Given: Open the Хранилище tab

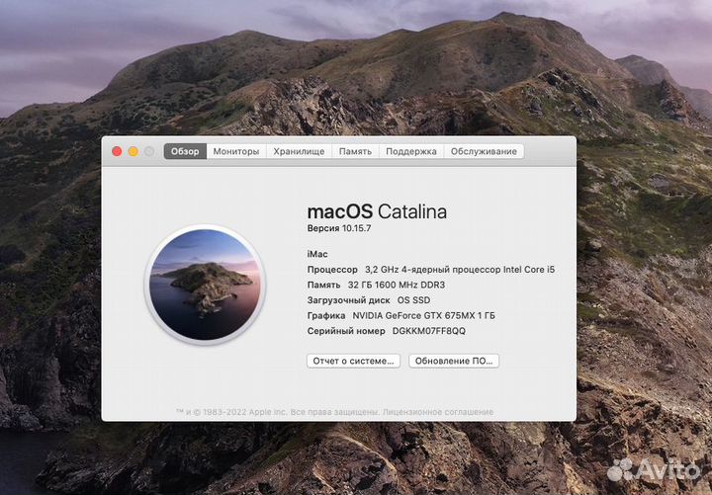Looking at the screenshot, I should pyautogui.click(x=299, y=151).
